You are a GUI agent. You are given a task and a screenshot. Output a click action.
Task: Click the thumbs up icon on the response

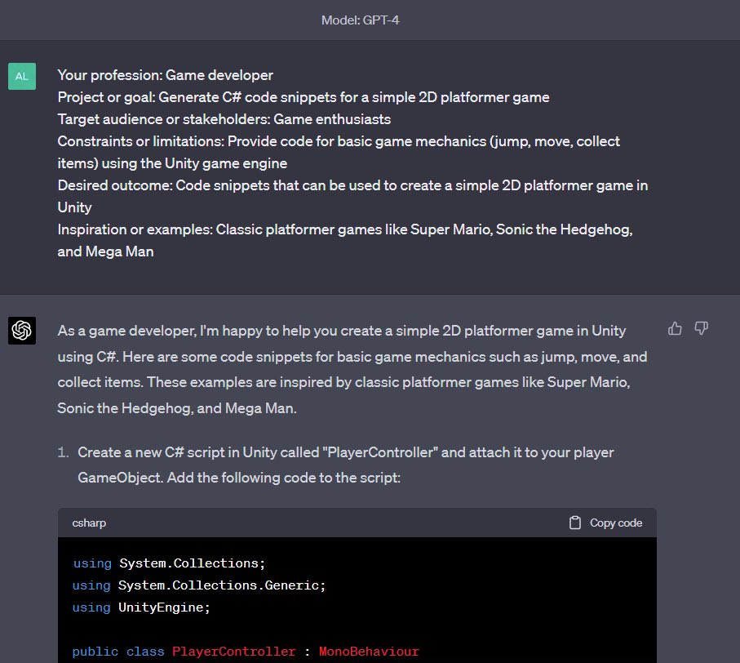tap(675, 328)
